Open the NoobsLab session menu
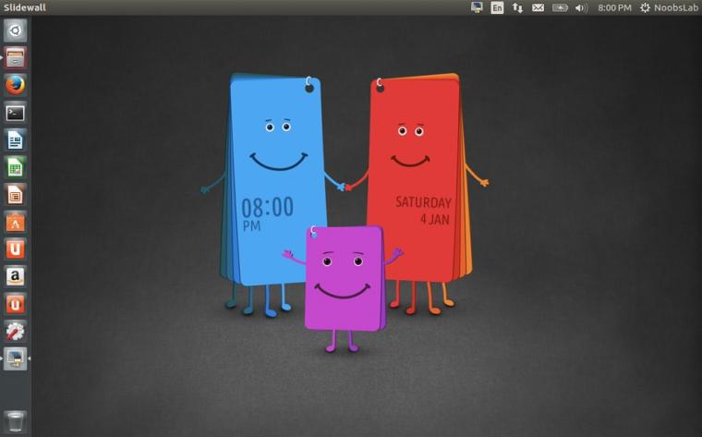This screenshot has height=437, width=702. click(670, 7)
